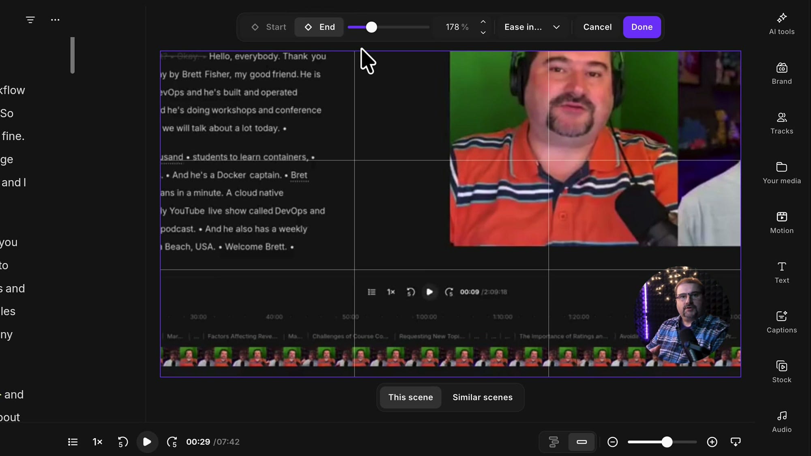The height and width of the screenshot is (456, 811).
Task: Open the Text panel
Action: pyautogui.click(x=781, y=273)
